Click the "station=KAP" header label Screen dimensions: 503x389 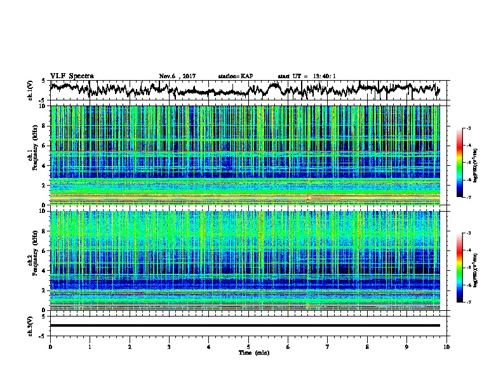coord(236,76)
